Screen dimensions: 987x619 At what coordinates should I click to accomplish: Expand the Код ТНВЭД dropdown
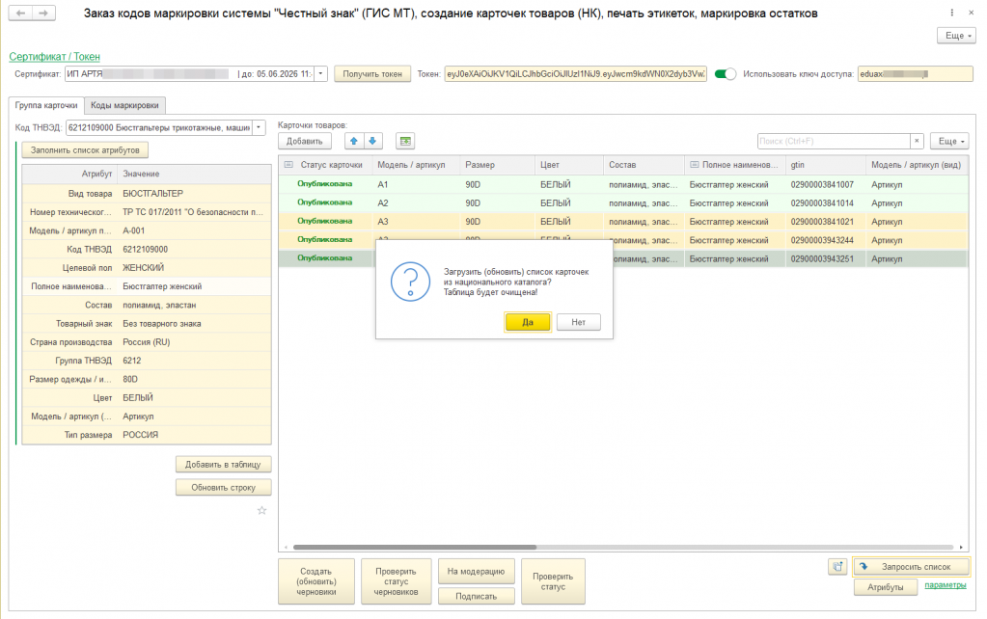pyautogui.click(x=258, y=127)
